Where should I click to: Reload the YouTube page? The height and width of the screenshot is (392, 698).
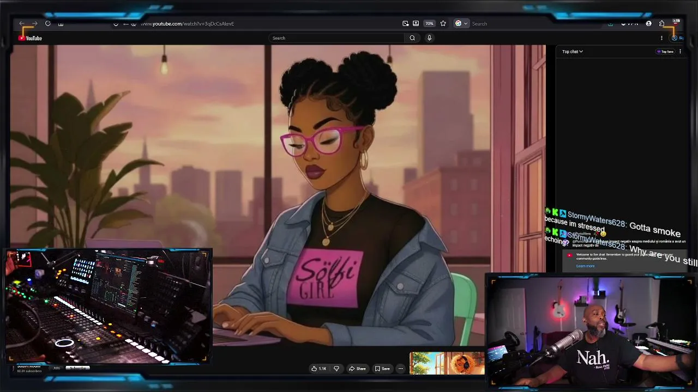48,23
